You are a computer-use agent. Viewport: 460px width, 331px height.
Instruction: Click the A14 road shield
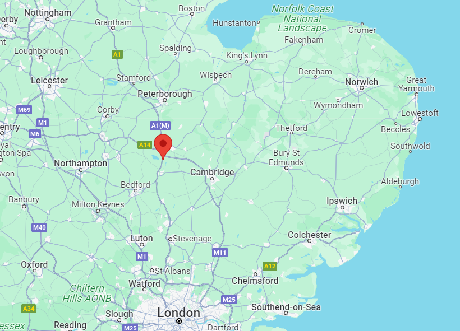tap(145, 144)
